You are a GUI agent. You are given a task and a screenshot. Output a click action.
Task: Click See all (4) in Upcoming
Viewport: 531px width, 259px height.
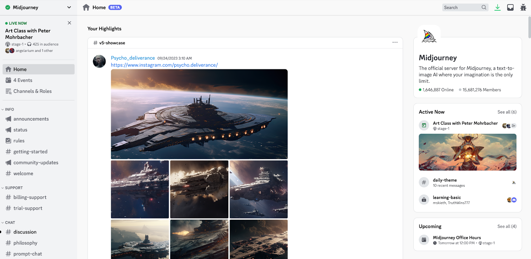[x=507, y=226]
